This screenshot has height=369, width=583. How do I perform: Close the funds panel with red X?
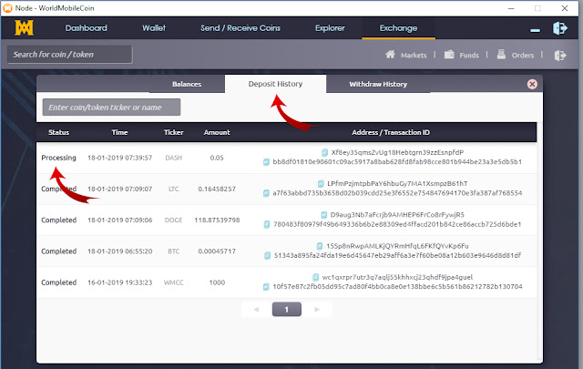point(532,84)
